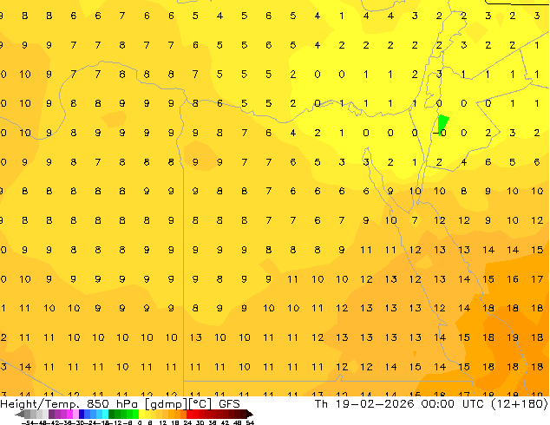This screenshot has width=550, height=425.
Task: Click the dark maroon right arrow of color scale
Action: coord(250,414)
